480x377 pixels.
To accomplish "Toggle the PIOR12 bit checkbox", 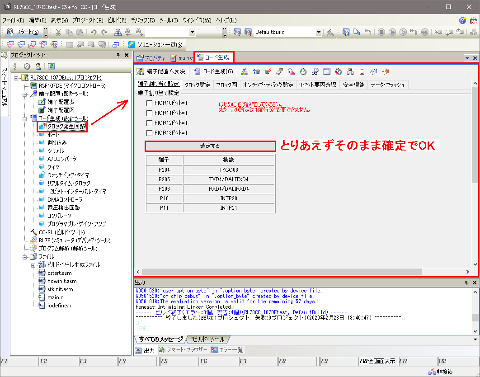I will [150, 123].
